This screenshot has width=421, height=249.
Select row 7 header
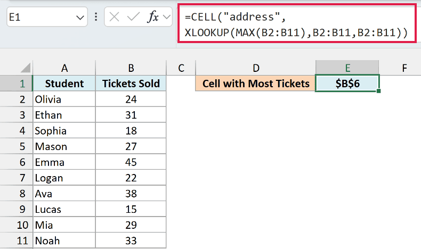pos(16,178)
